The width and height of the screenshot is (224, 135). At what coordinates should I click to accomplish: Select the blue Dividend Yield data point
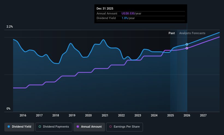pyautogui.click(x=187, y=44)
